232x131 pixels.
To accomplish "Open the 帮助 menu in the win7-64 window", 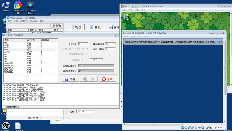I will point(146,36).
